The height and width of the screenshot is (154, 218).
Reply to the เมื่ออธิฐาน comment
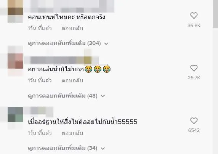[72, 133]
